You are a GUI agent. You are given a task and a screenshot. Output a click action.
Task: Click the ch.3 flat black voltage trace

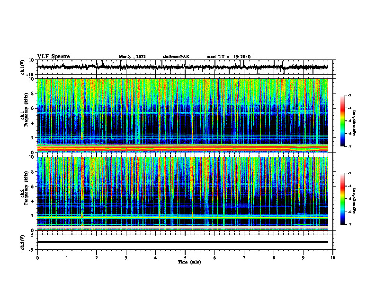coord(182,242)
